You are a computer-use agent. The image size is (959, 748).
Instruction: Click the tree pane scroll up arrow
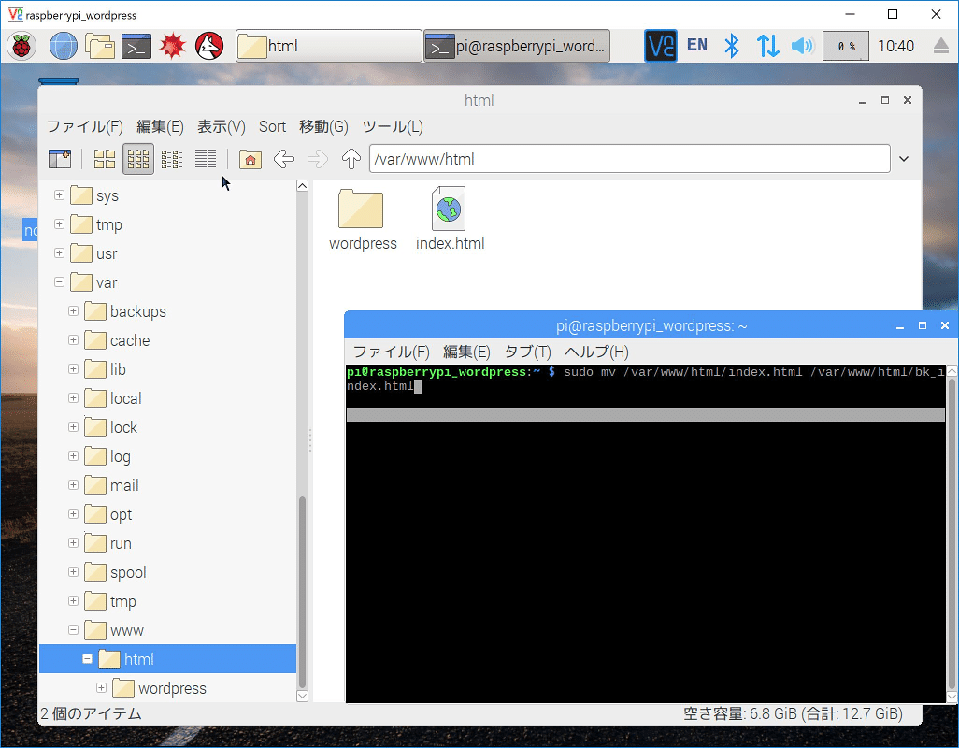(302, 186)
